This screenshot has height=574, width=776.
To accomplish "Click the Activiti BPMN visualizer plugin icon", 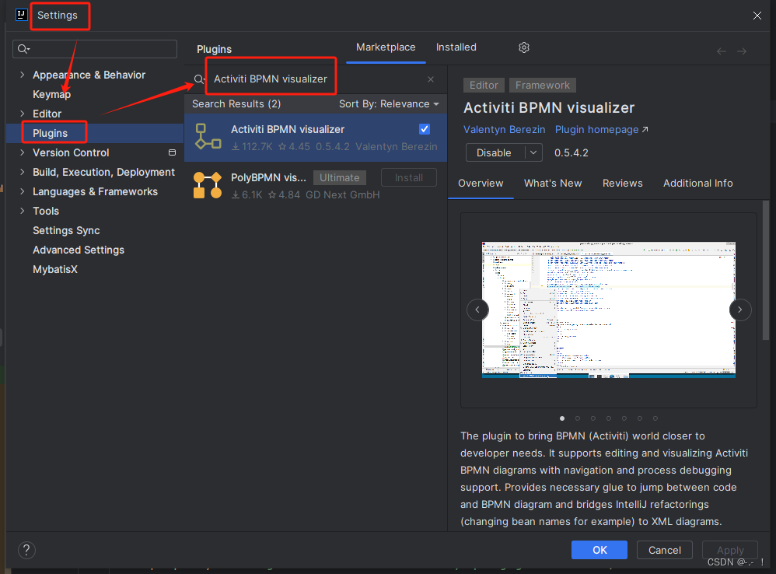I will [207, 136].
